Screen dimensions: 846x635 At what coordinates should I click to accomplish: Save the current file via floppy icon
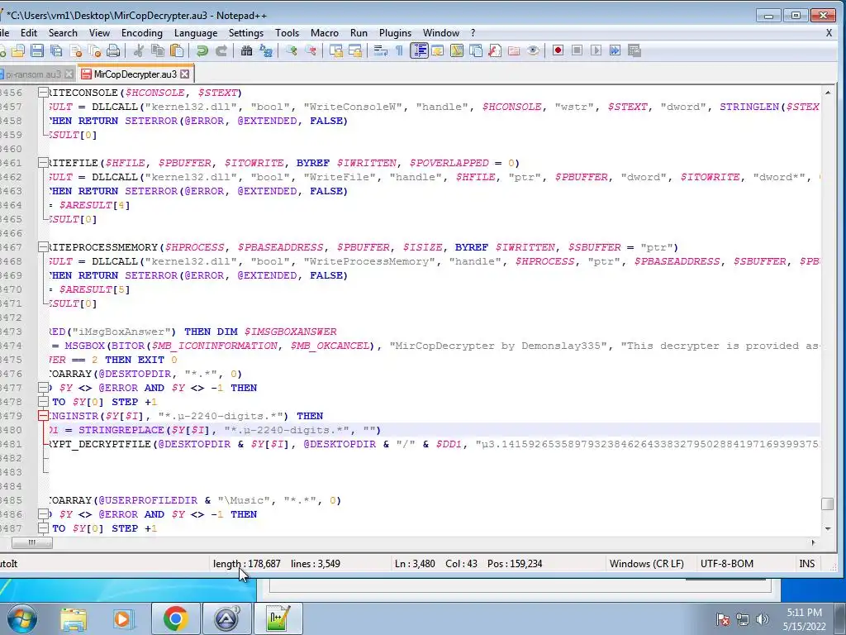click(36, 50)
